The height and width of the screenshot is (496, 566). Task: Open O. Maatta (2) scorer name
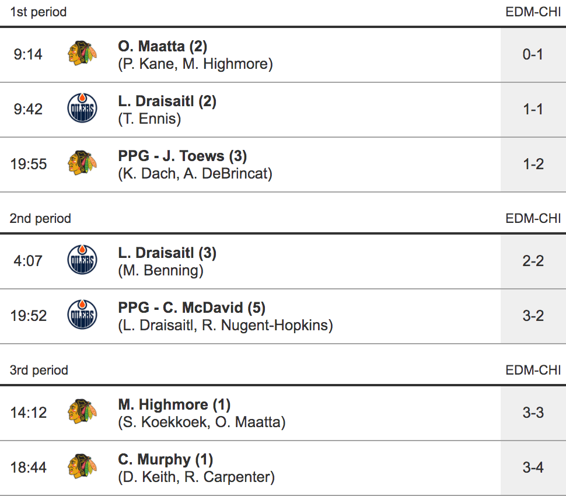[x=162, y=46]
